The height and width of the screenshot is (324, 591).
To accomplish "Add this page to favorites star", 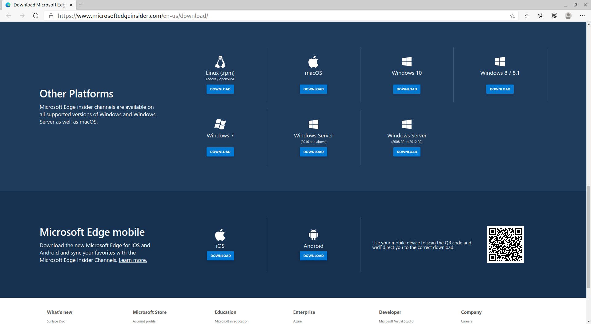I will (x=512, y=16).
